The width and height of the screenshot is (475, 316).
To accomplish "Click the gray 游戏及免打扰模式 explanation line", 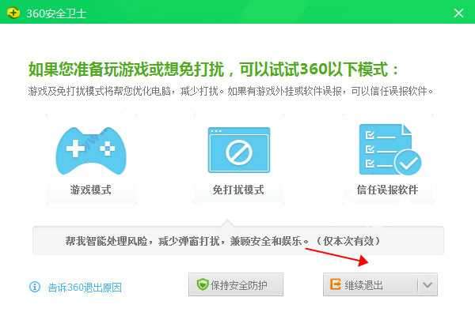I will click(230, 92).
